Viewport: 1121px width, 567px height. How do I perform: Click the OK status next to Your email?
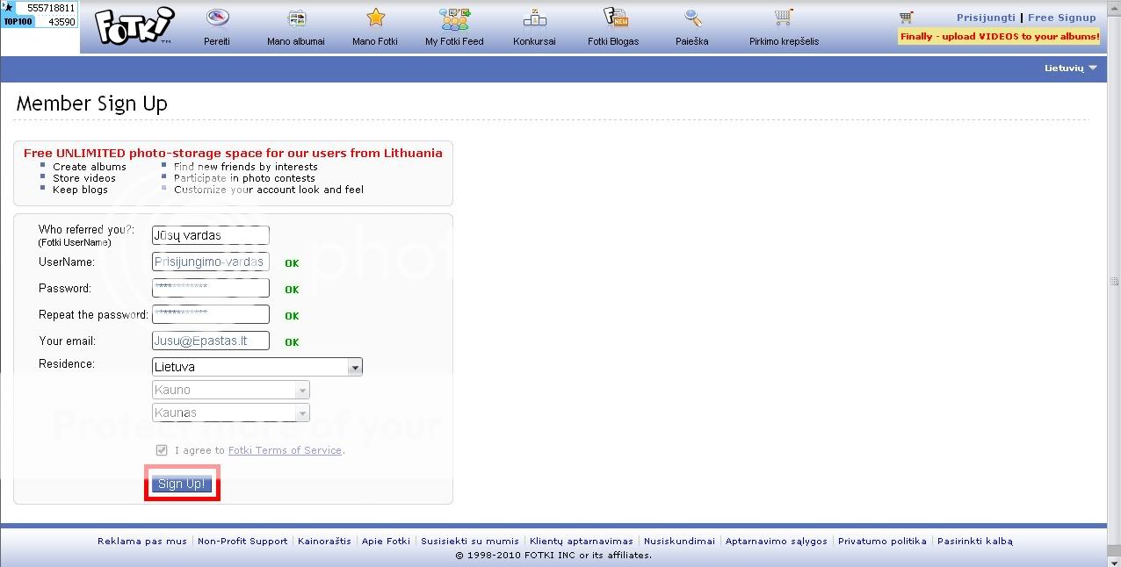[x=292, y=342]
